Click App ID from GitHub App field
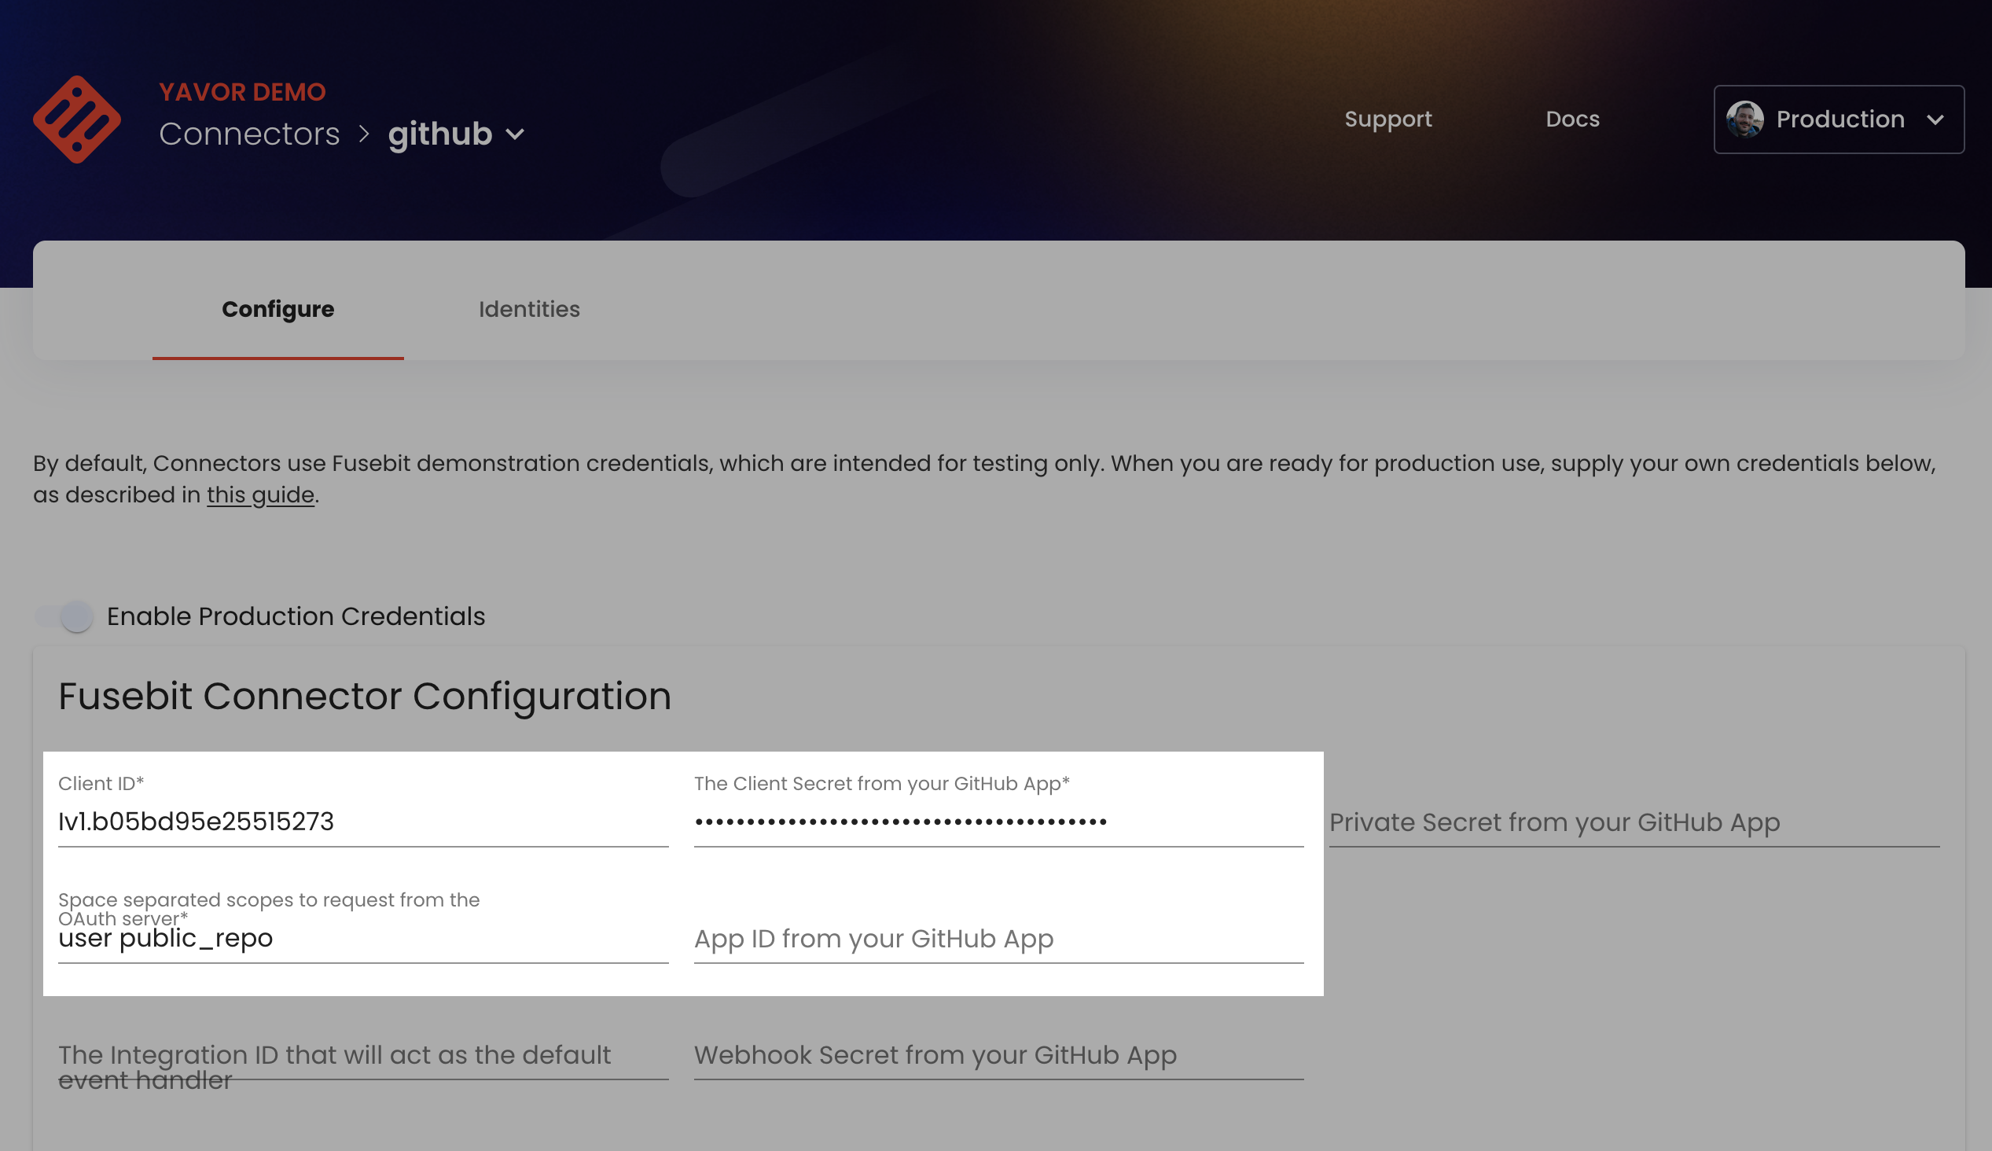The height and width of the screenshot is (1151, 1992). point(999,939)
